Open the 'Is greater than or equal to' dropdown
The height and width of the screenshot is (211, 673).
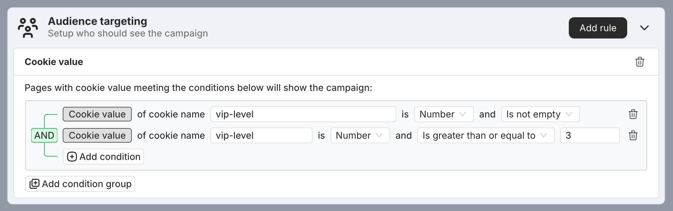click(x=486, y=135)
